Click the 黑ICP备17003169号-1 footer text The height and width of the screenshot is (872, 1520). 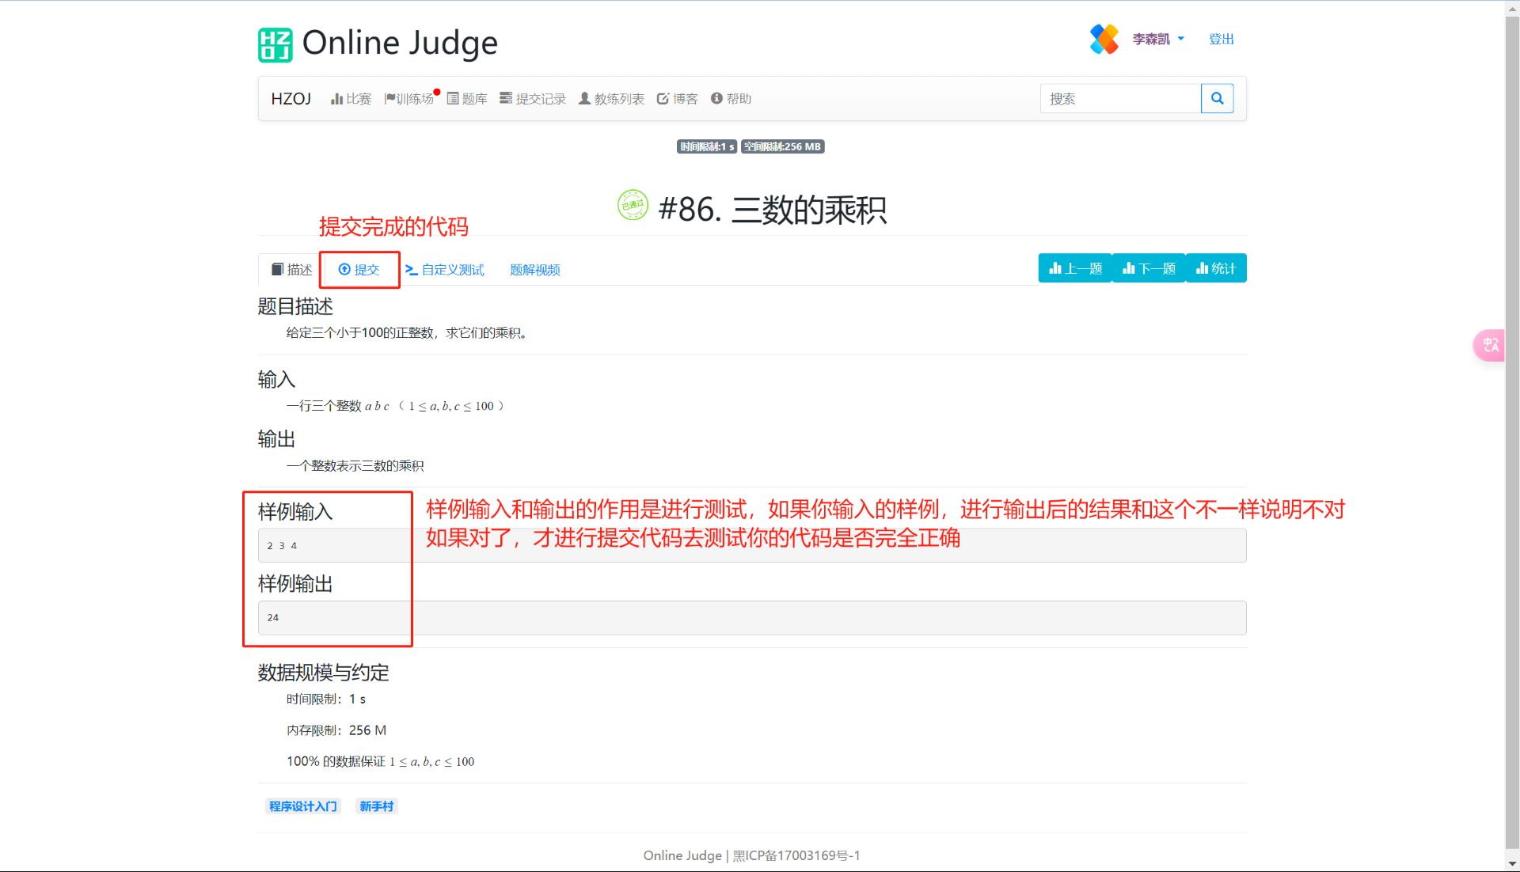(x=796, y=855)
